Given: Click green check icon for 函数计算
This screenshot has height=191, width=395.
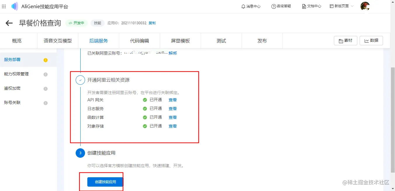Looking at the screenshot, I should [x=145, y=117].
